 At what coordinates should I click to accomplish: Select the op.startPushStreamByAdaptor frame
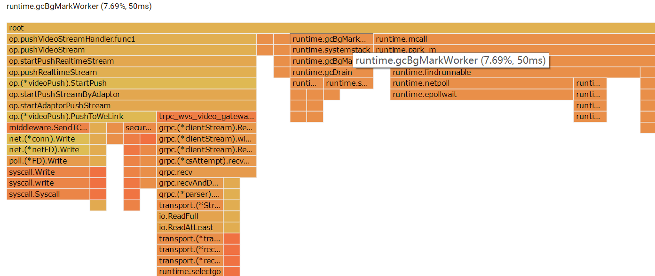132,95
